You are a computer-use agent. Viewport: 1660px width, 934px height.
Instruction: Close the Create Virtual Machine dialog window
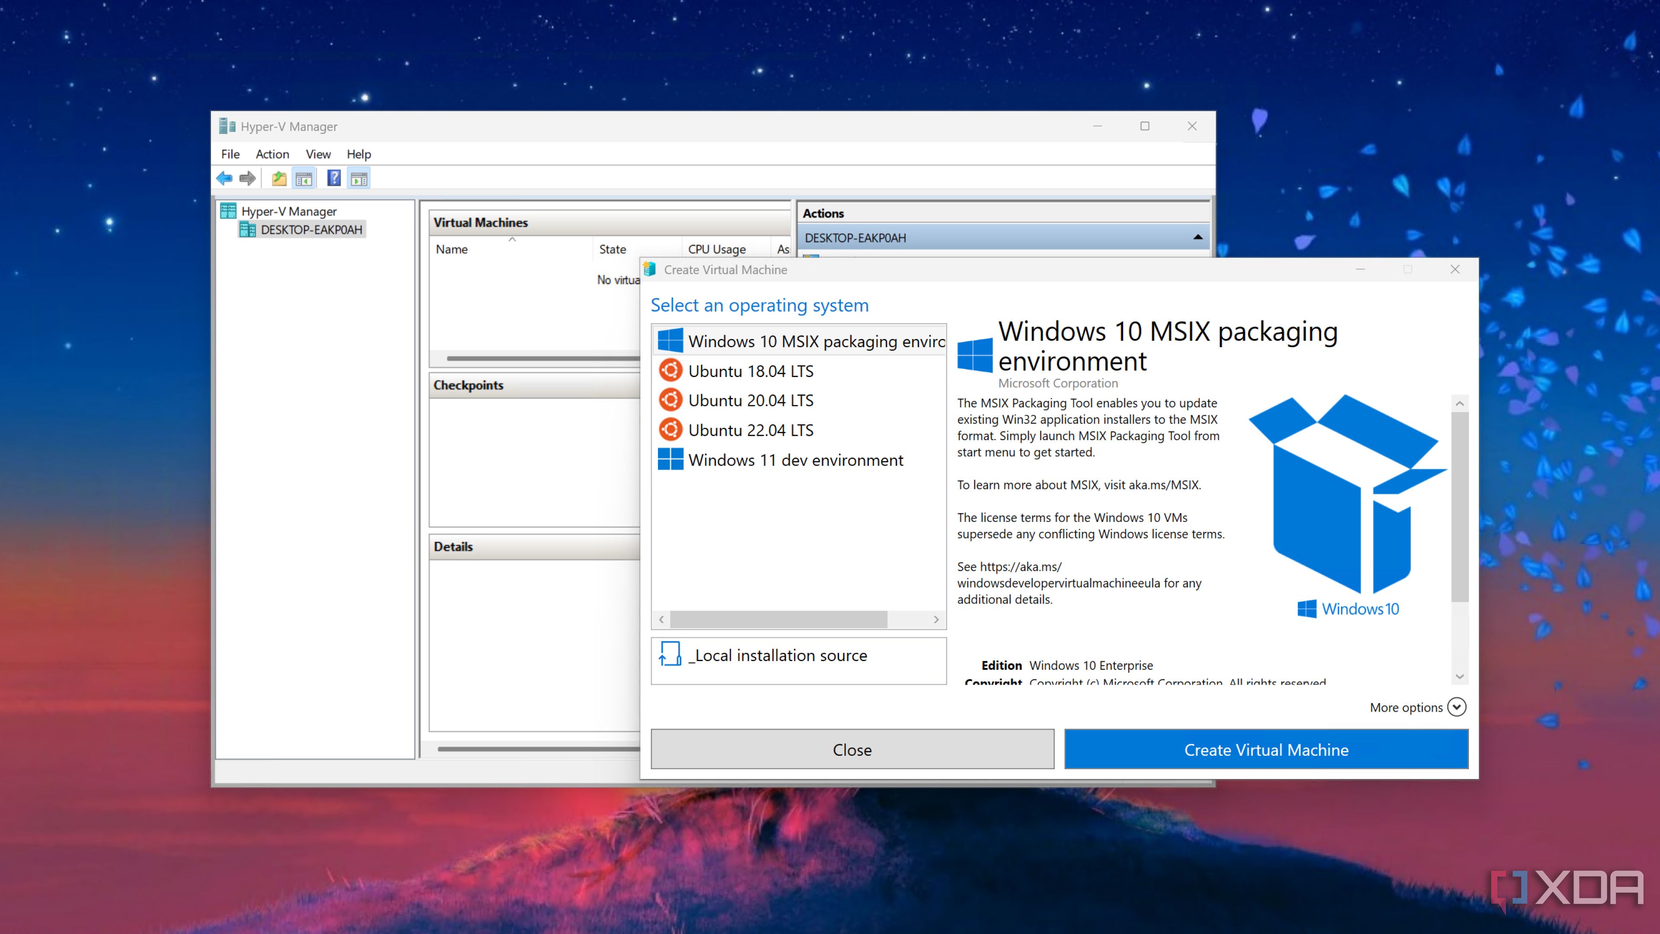tap(1454, 269)
